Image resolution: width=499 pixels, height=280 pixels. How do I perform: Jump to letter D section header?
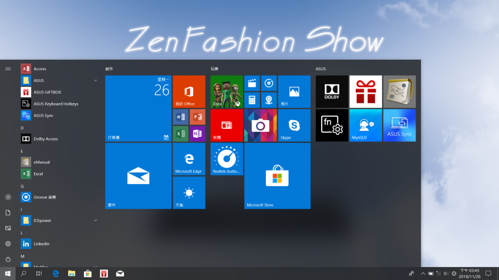click(22, 128)
